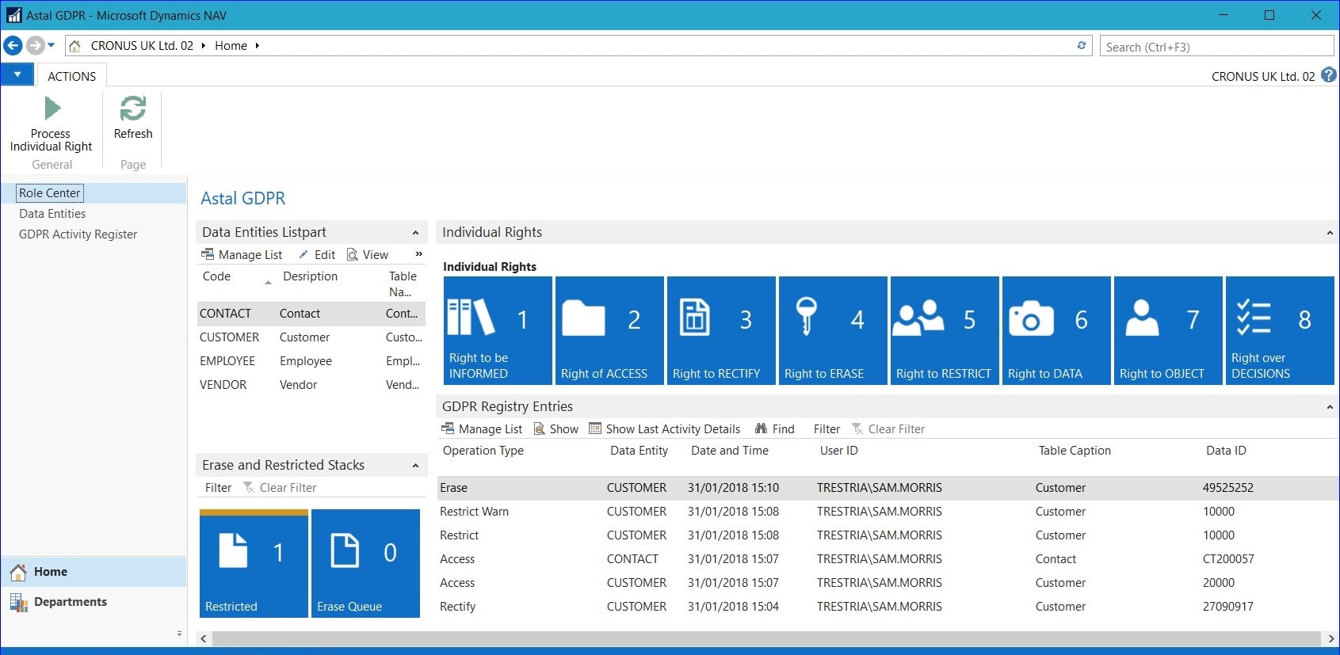Open navigation history dropdown arrow
This screenshot has width=1340, height=655.
[52, 45]
